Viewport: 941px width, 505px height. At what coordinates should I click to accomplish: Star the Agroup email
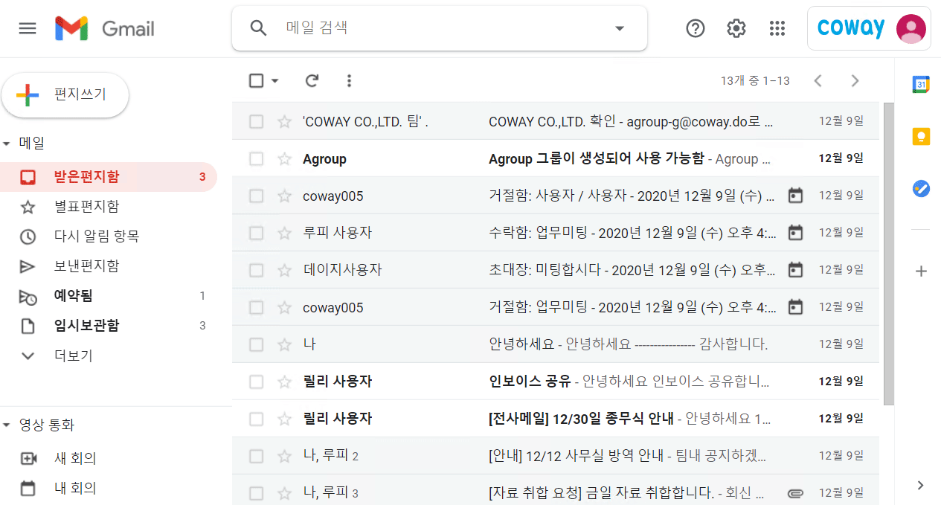point(284,158)
